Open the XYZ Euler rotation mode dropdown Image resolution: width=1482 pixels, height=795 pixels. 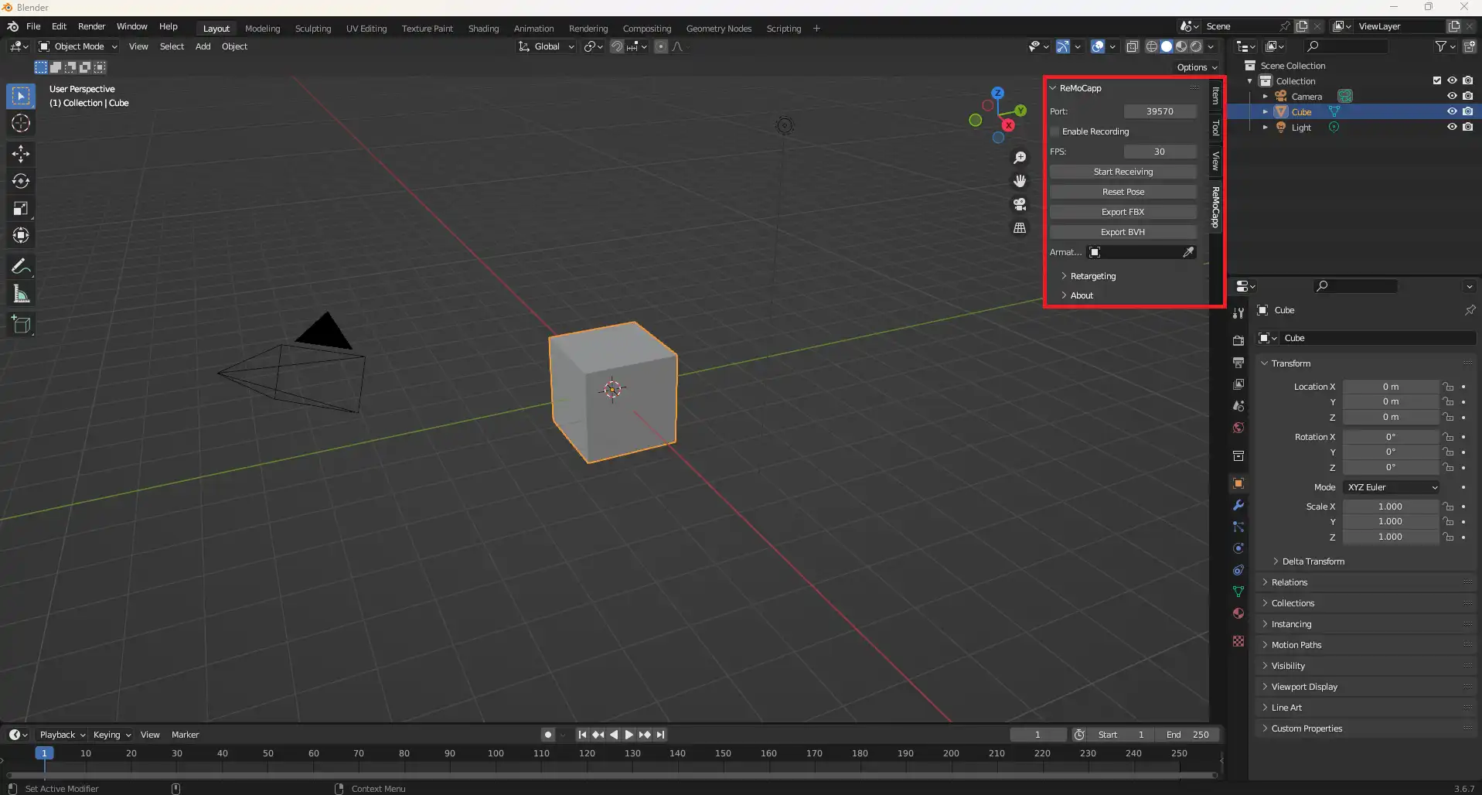point(1392,487)
